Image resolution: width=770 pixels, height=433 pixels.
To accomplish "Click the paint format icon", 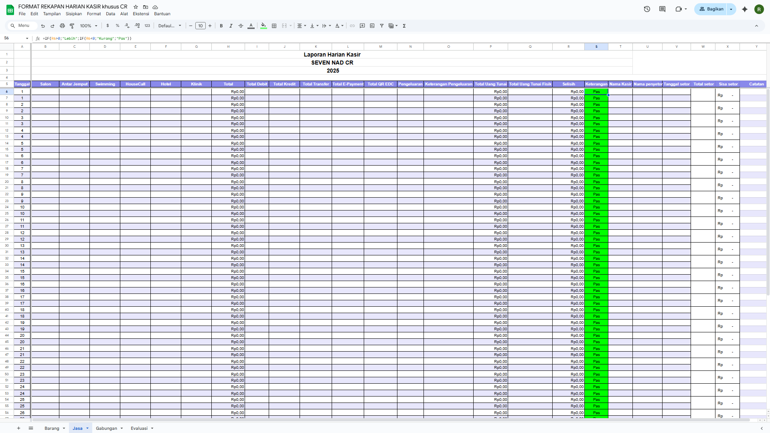I will (72, 26).
